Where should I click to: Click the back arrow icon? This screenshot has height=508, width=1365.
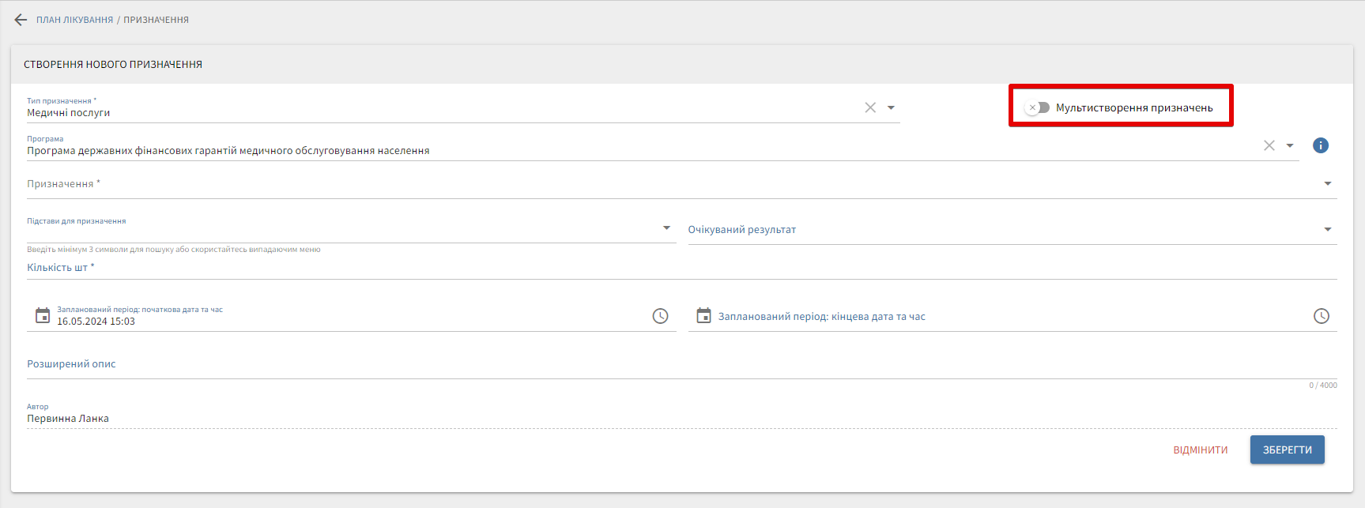pos(21,20)
